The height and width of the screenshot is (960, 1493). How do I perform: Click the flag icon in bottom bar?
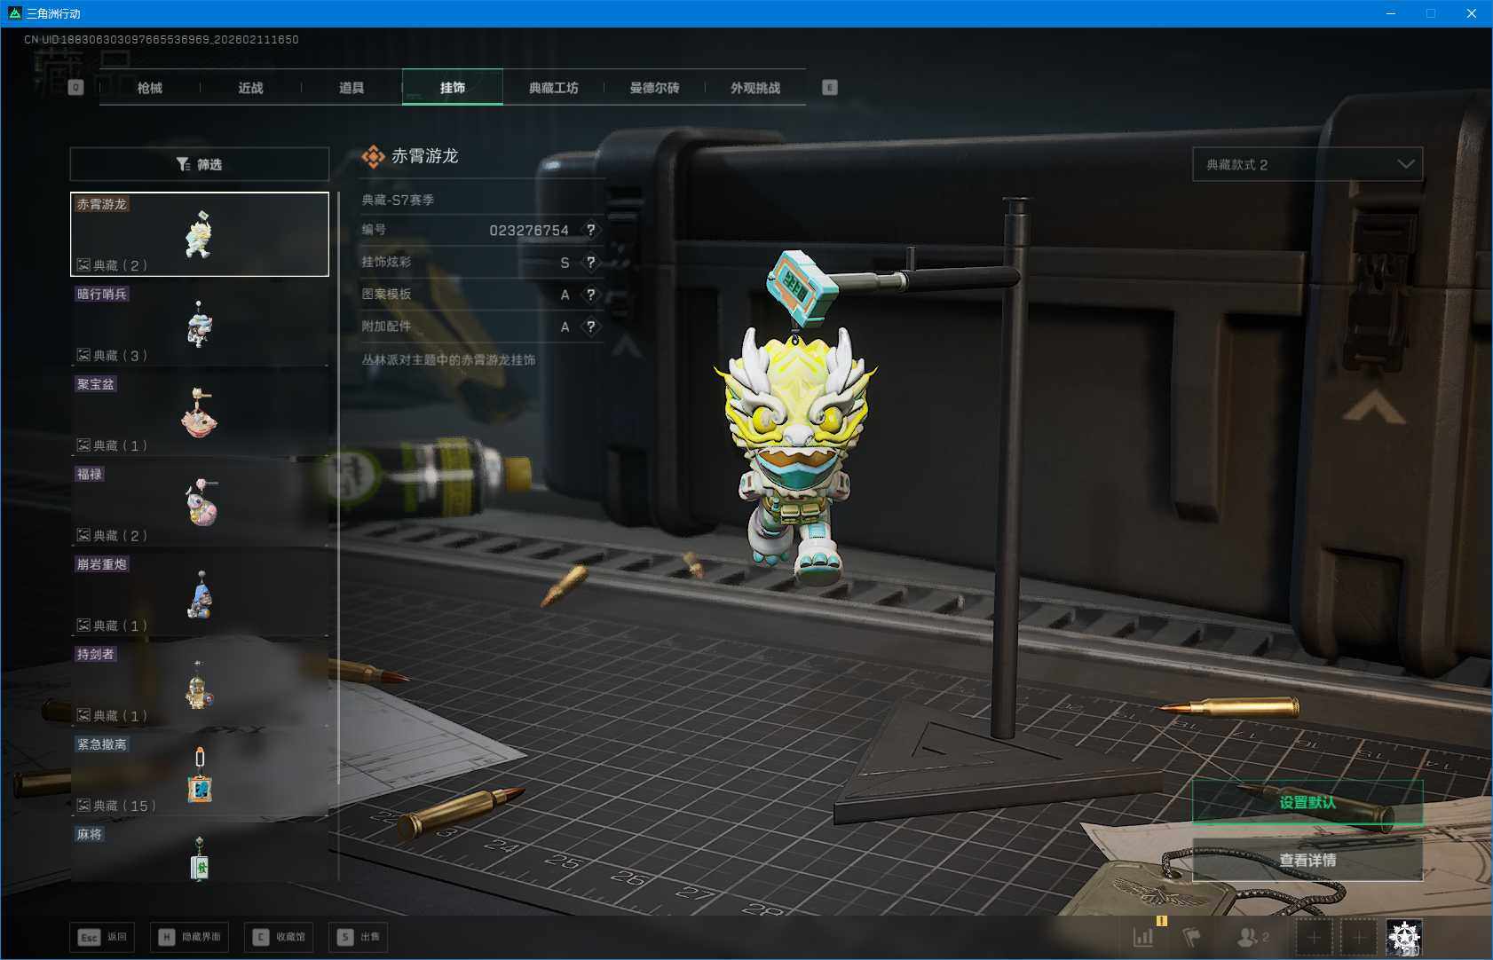[x=1192, y=936]
